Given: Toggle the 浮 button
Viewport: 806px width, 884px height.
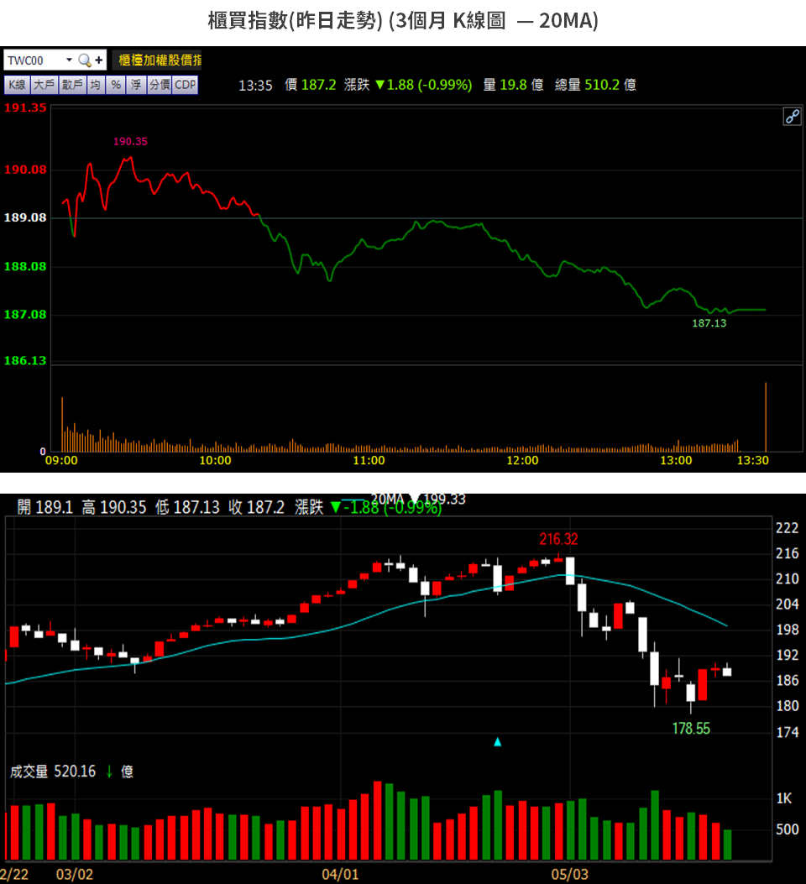Looking at the screenshot, I should [x=136, y=85].
